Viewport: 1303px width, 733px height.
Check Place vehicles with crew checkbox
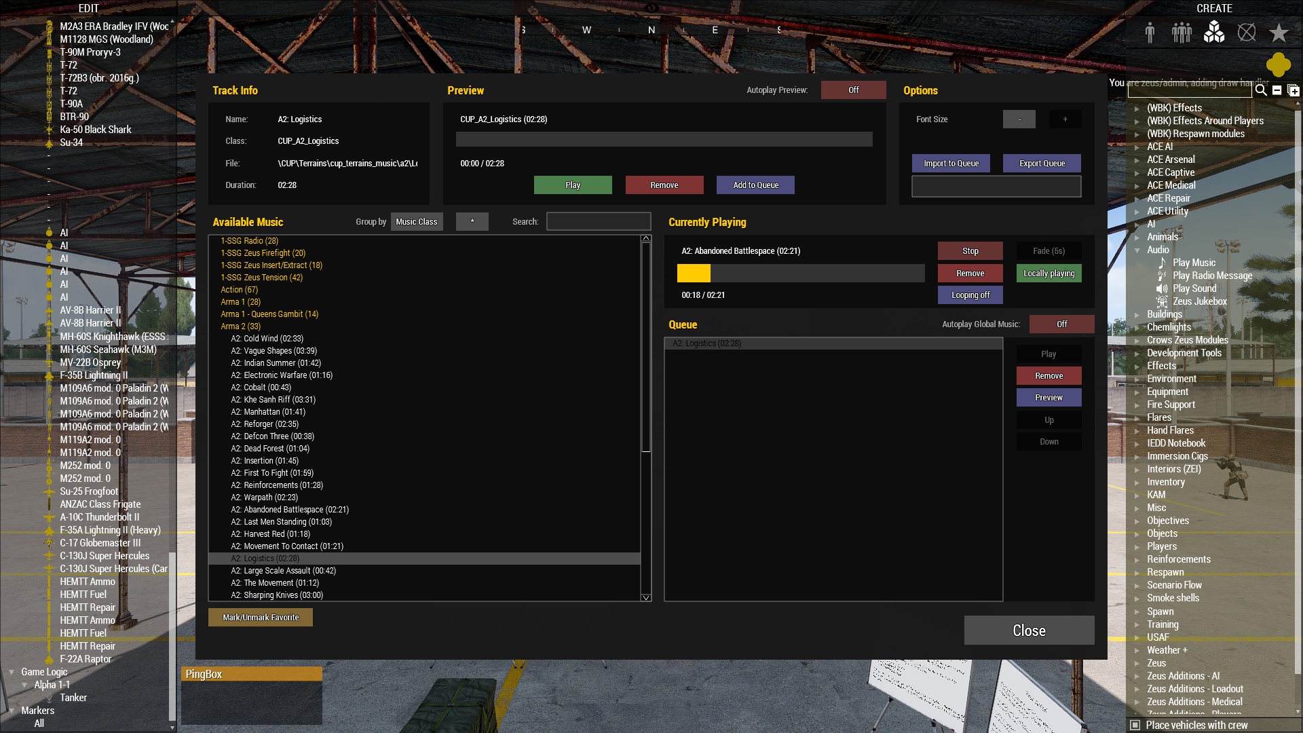[x=1135, y=725]
